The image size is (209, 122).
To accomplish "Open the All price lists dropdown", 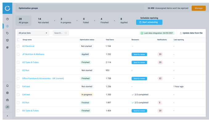I will (x=33, y=33).
